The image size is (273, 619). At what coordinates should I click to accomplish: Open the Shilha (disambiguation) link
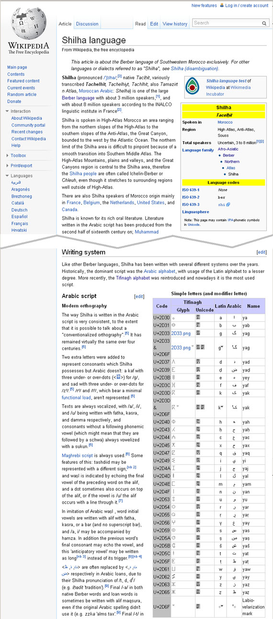tap(195, 69)
